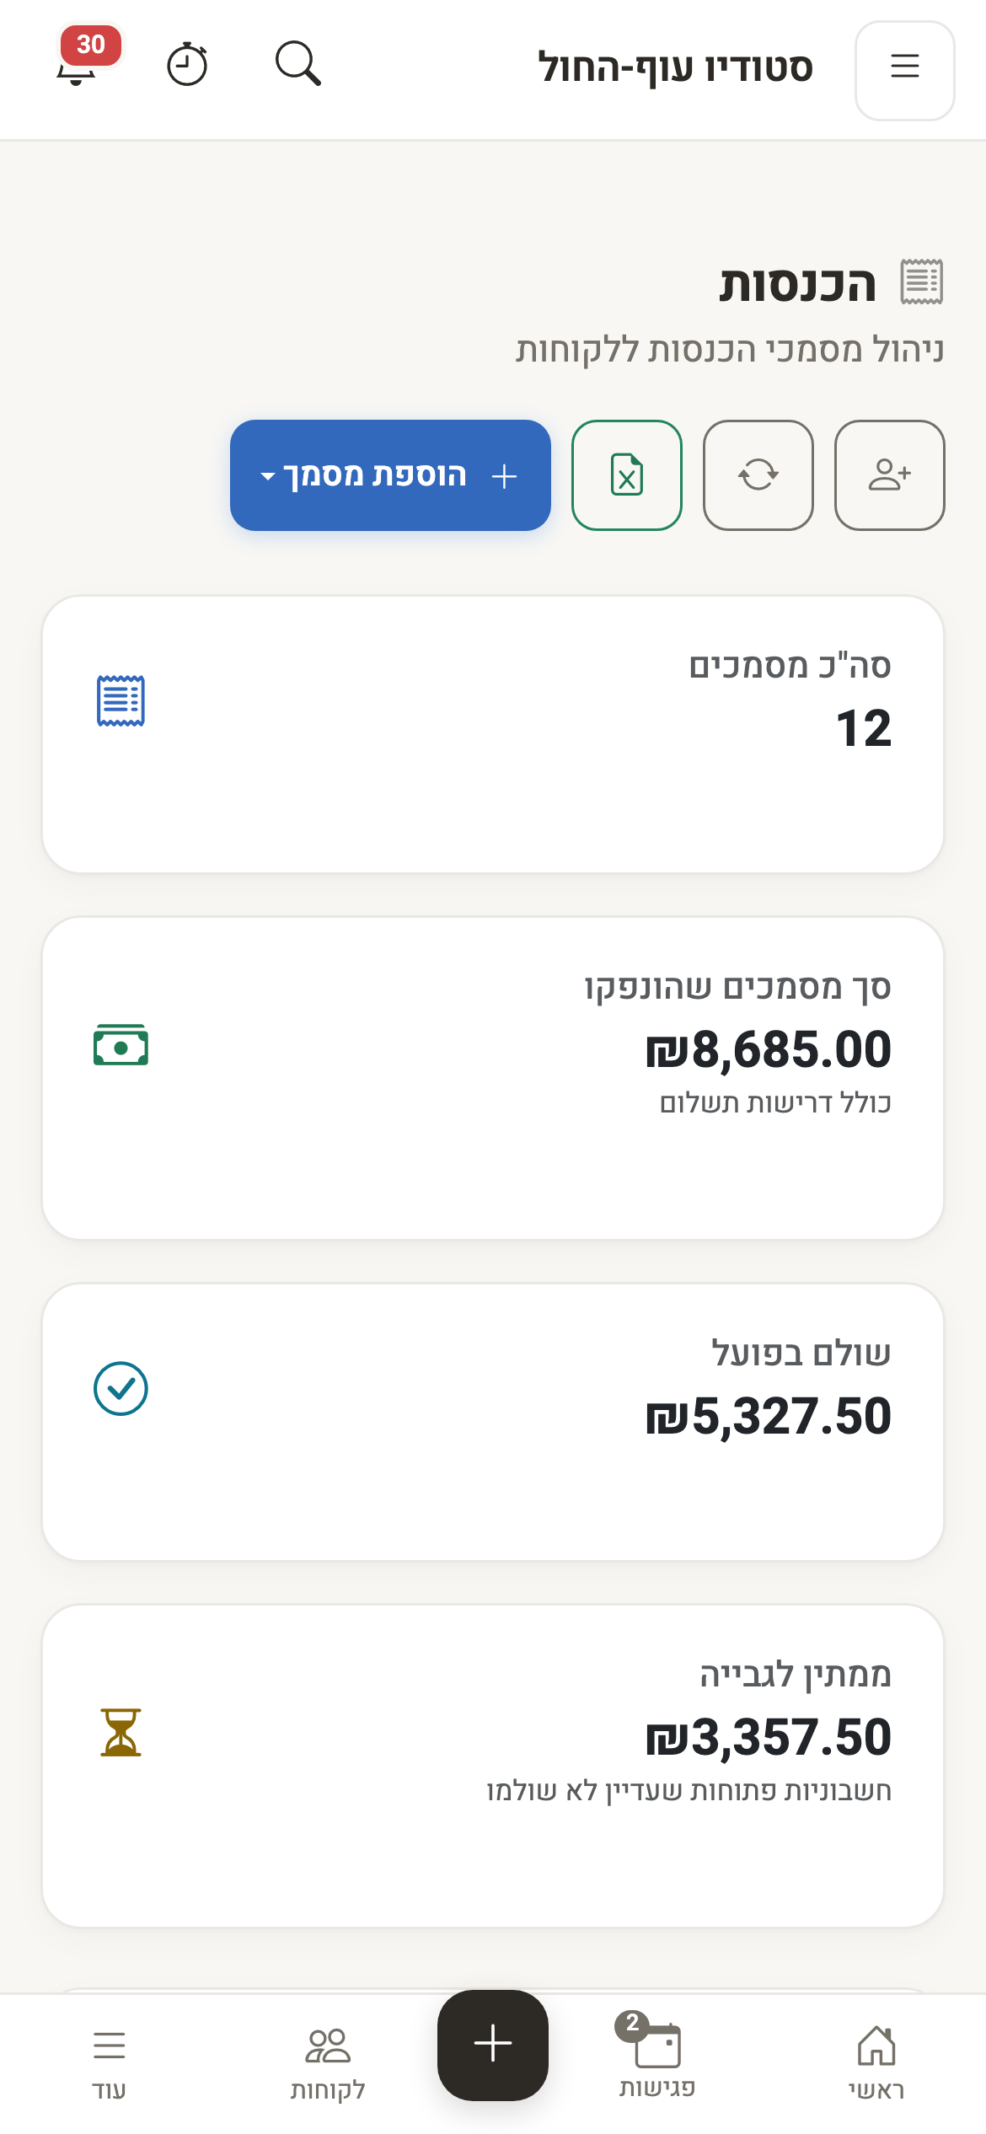The width and height of the screenshot is (986, 2134).
Task: Click the refresh sync icon button
Action: [758, 475]
